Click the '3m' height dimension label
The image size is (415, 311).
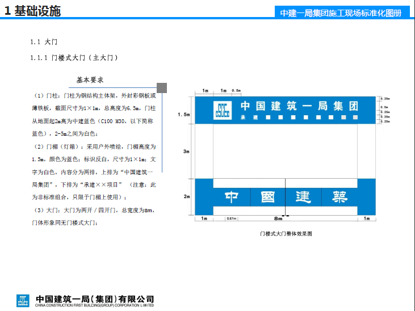(186, 152)
